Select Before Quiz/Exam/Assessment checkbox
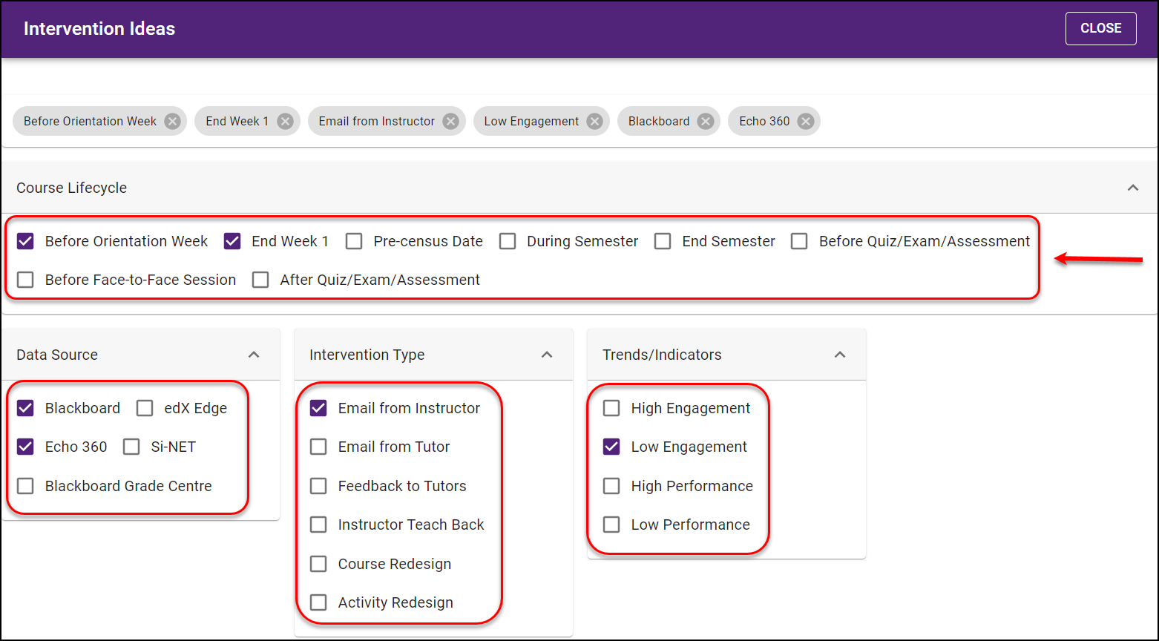 tap(799, 241)
